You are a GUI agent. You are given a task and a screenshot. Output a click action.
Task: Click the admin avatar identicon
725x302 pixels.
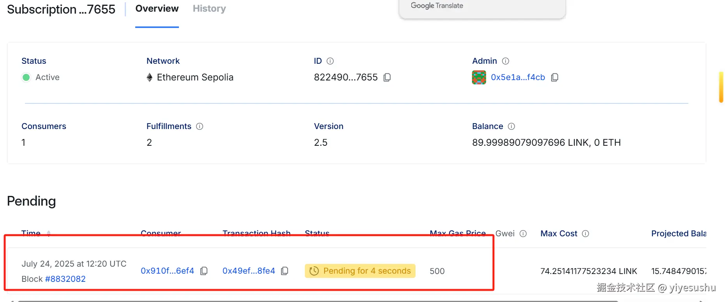pyautogui.click(x=479, y=77)
